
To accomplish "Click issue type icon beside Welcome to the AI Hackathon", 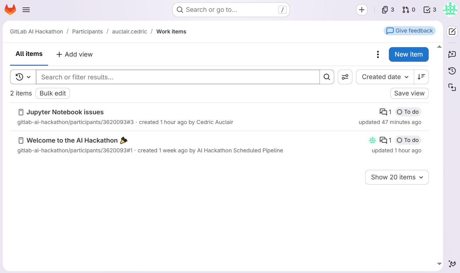I will pyautogui.click(x=21, y=140).
